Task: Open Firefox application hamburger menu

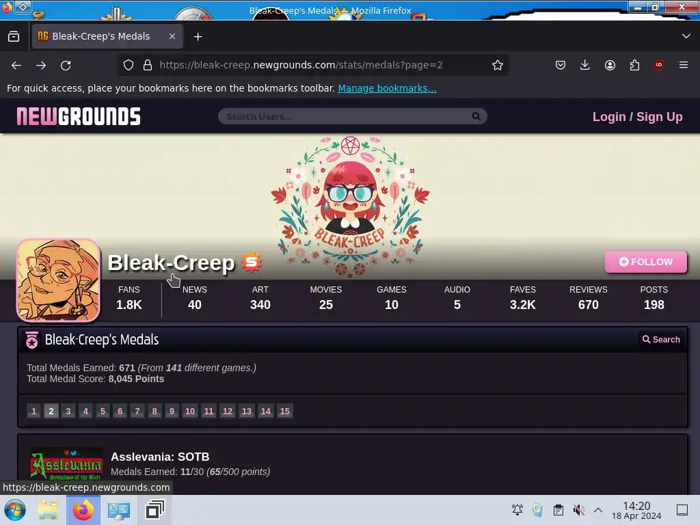Action: (684, 65)
